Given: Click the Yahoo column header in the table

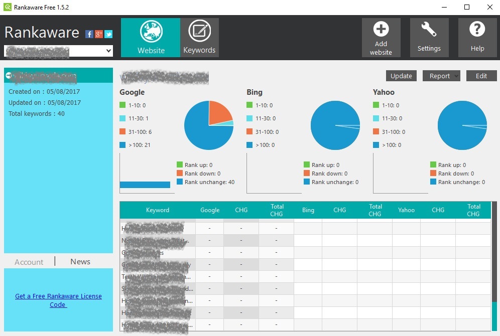Looking at the screenshot, I should (x=406, y=210).
